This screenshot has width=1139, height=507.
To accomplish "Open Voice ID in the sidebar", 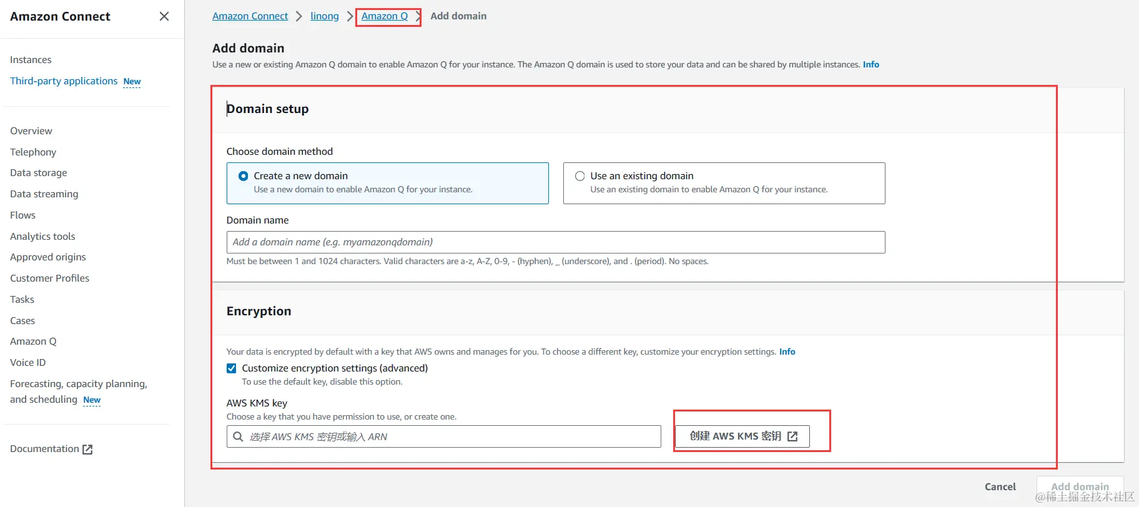I will point(28,363).
